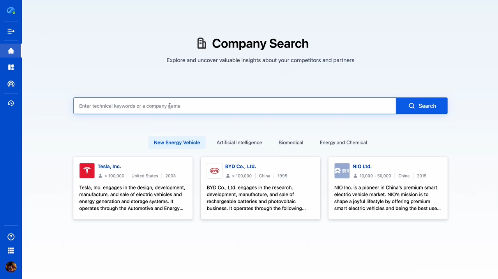498x279 pixels.
Task: Open the Home page in the sidebar
Action: click(x=11, y=51)
